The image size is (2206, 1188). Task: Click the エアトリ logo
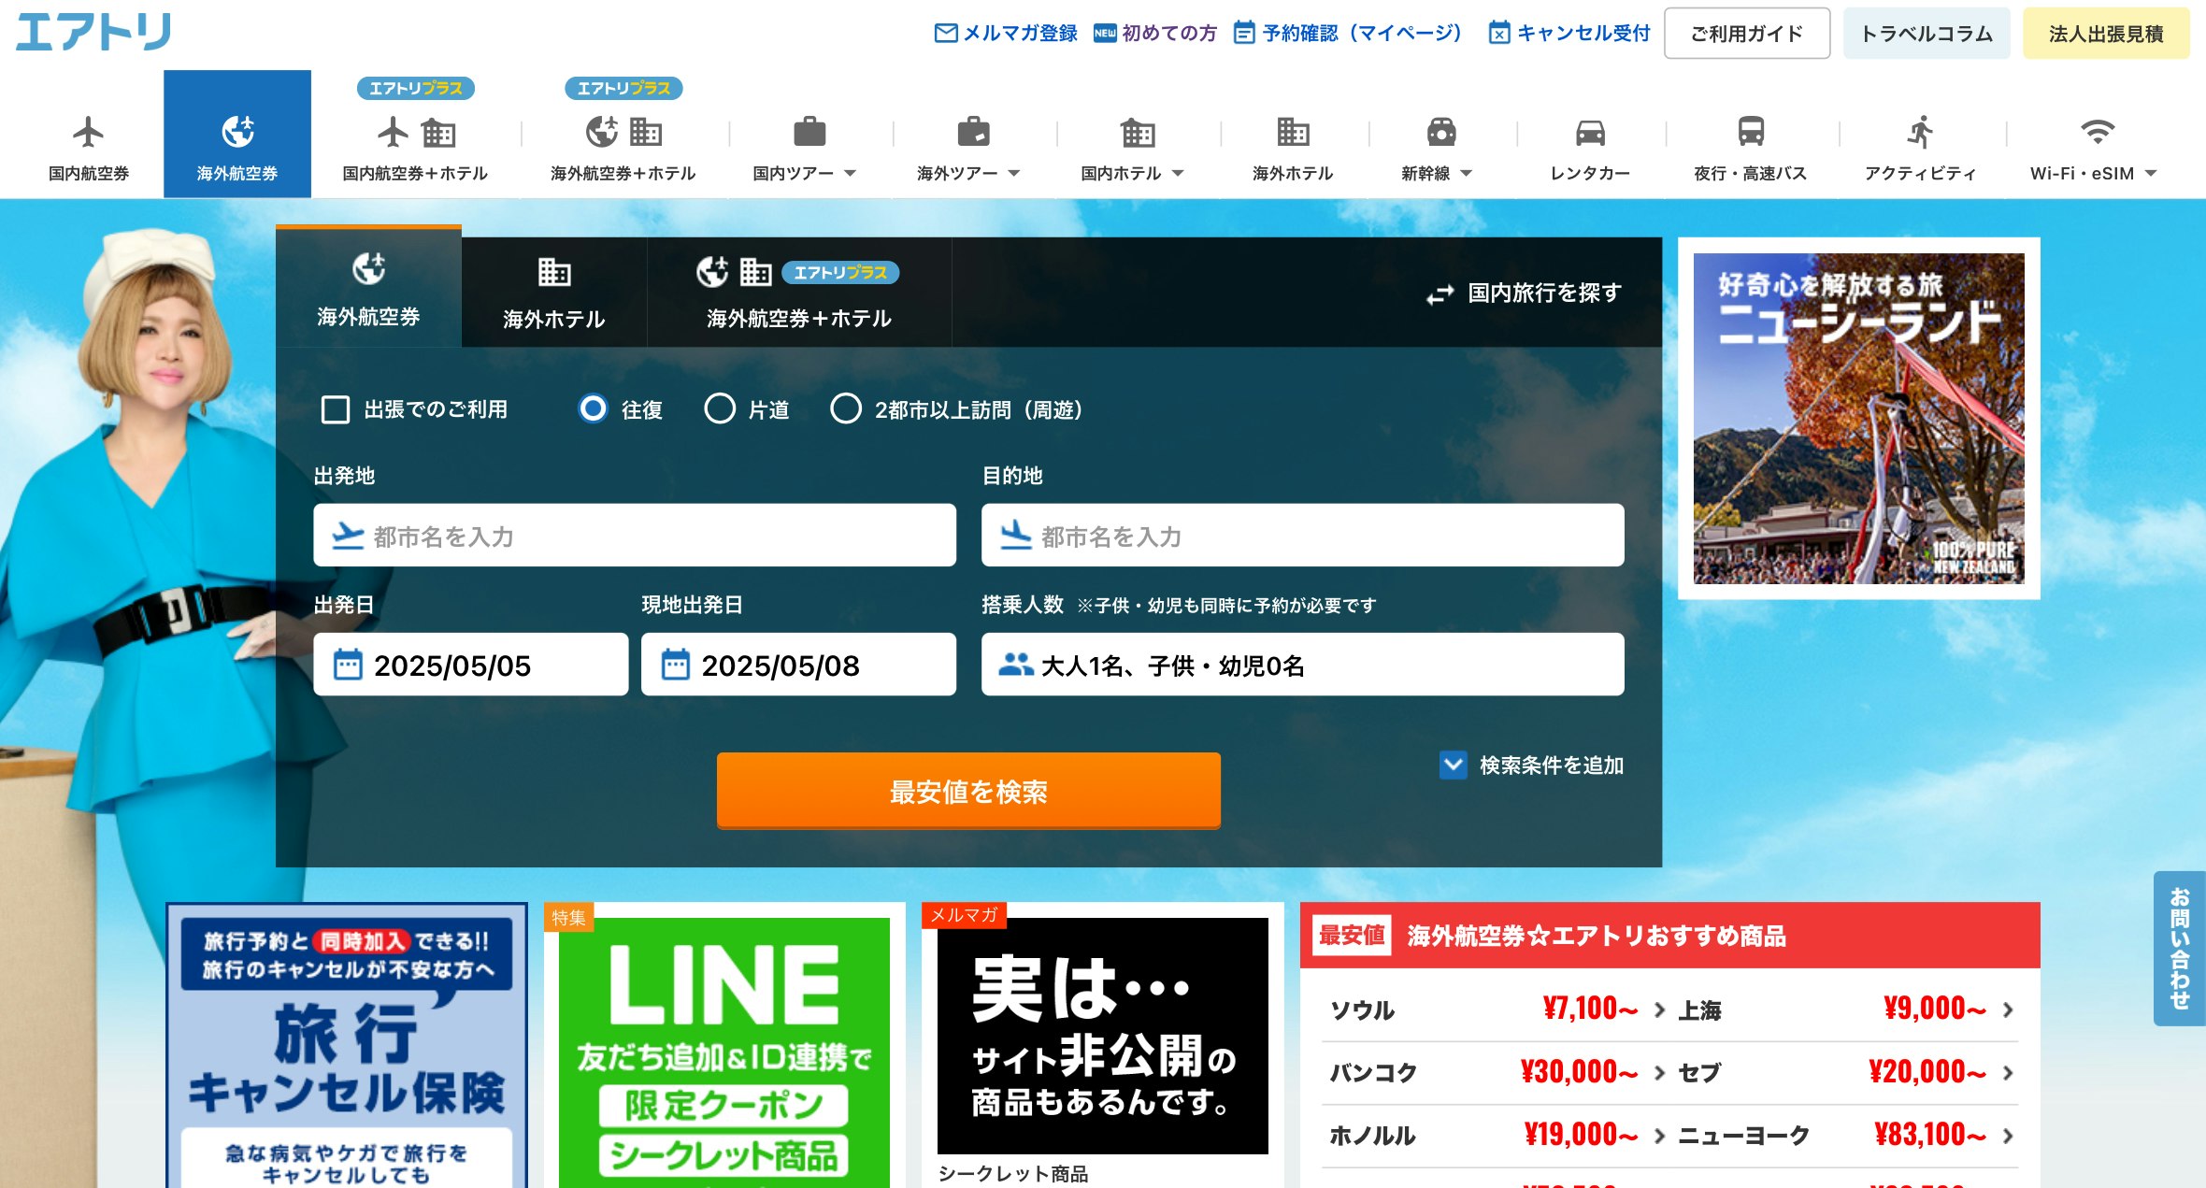93,31
